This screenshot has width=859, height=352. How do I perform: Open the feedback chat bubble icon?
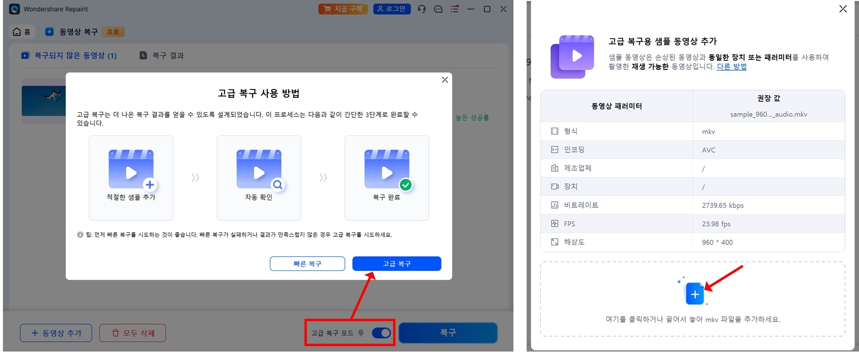coord(438,9)
